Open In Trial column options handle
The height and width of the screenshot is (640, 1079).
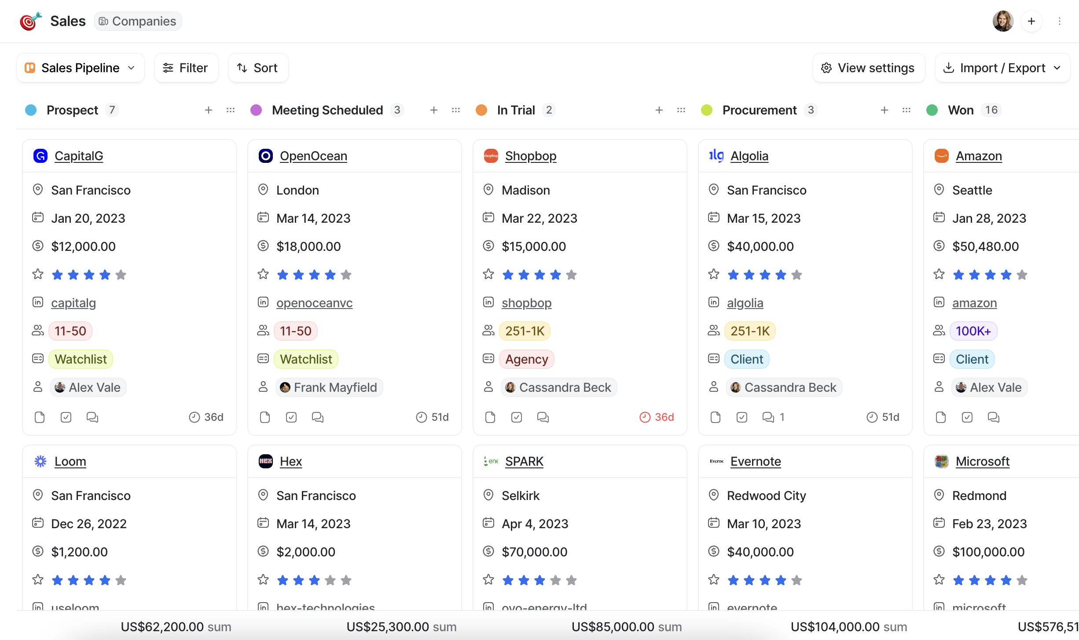681,110
